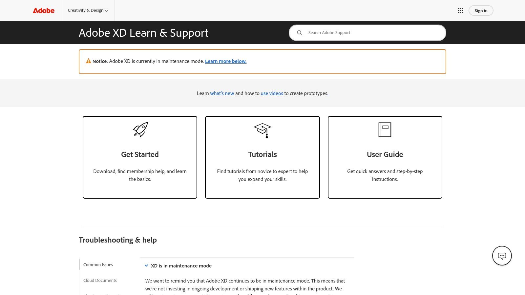Click the Adobe logo
525x295 pixels.
pyautogui.click(x=44, y=10)
